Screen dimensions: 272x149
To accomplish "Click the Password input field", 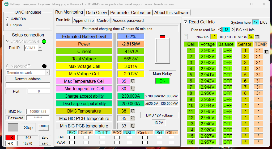I will point(38,118).
